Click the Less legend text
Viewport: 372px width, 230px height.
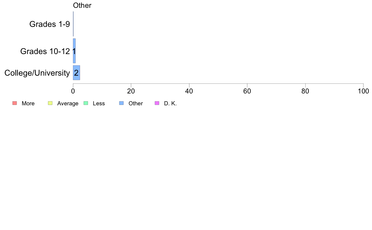coord(99,103)
